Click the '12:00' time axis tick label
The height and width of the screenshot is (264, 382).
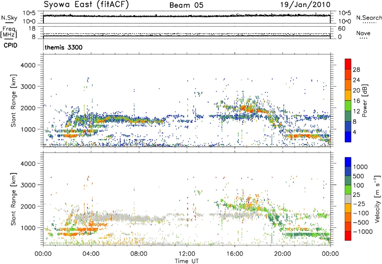pyautogui.click(x=187, y=254)
